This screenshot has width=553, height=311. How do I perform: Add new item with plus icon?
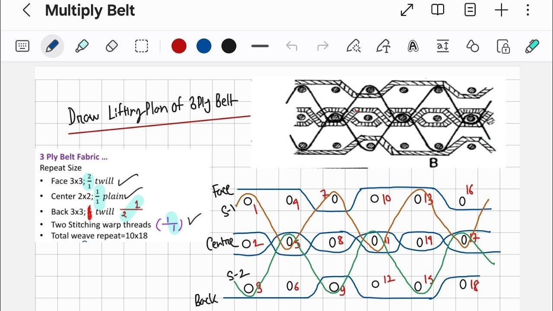tap(501, 10)
